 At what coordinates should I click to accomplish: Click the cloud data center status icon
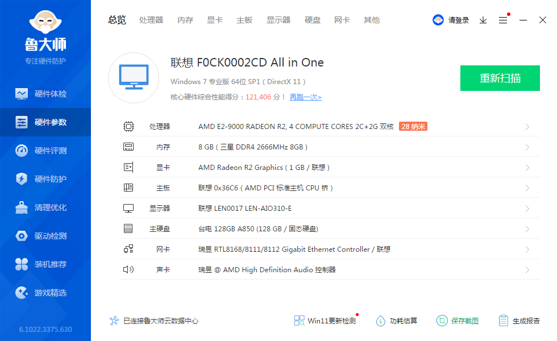pyautogui.click(x=114, y=321)
